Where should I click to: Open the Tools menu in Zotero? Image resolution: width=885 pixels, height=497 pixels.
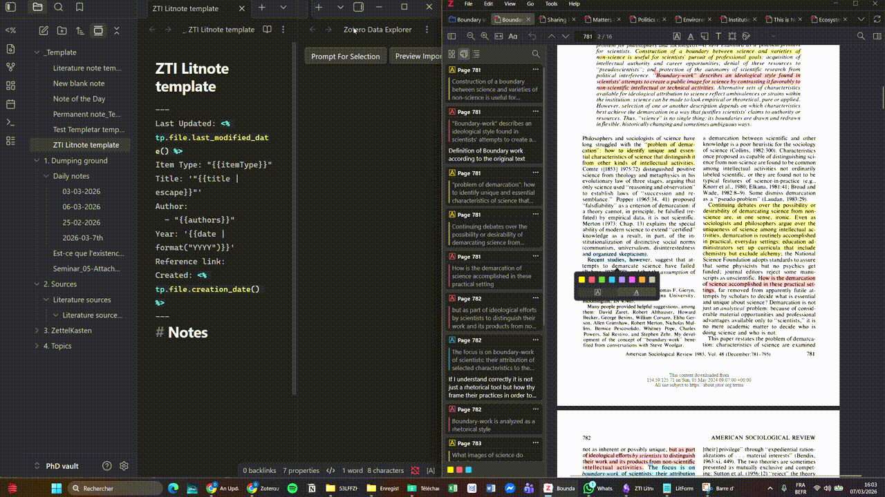(x=551, y=3)
